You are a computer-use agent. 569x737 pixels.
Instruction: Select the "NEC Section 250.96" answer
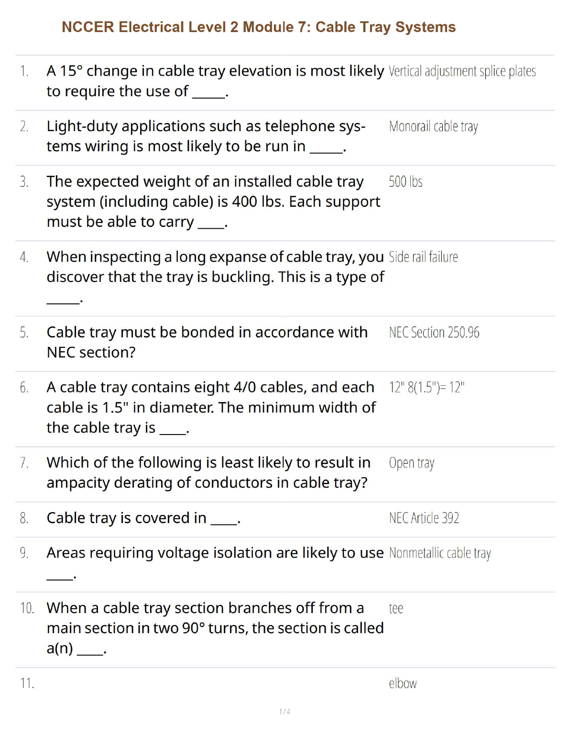434,333
